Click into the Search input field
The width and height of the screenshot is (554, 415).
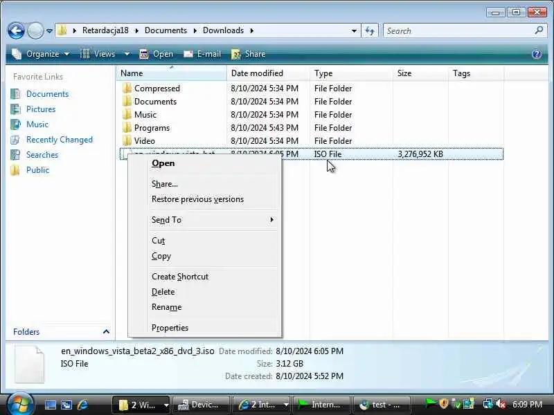pyautogui.click(x=459, y=30)
